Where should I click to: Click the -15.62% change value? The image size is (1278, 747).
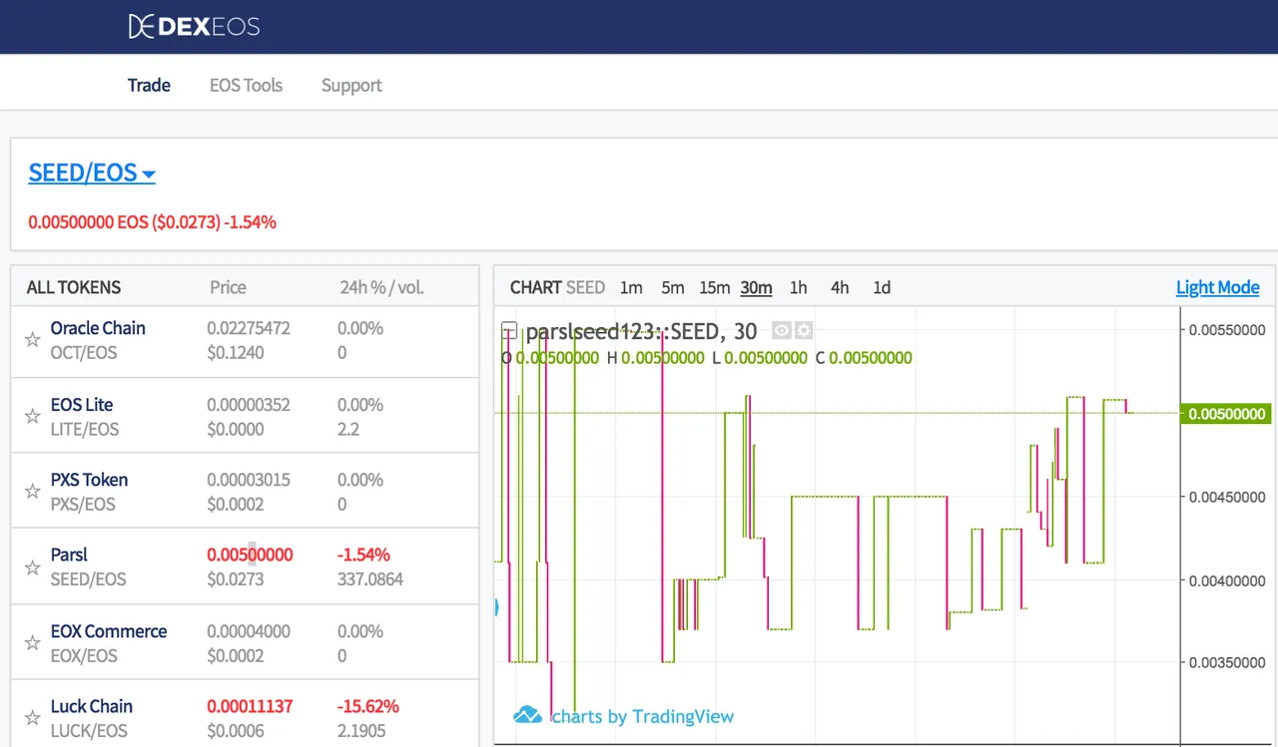click(367, 706)
